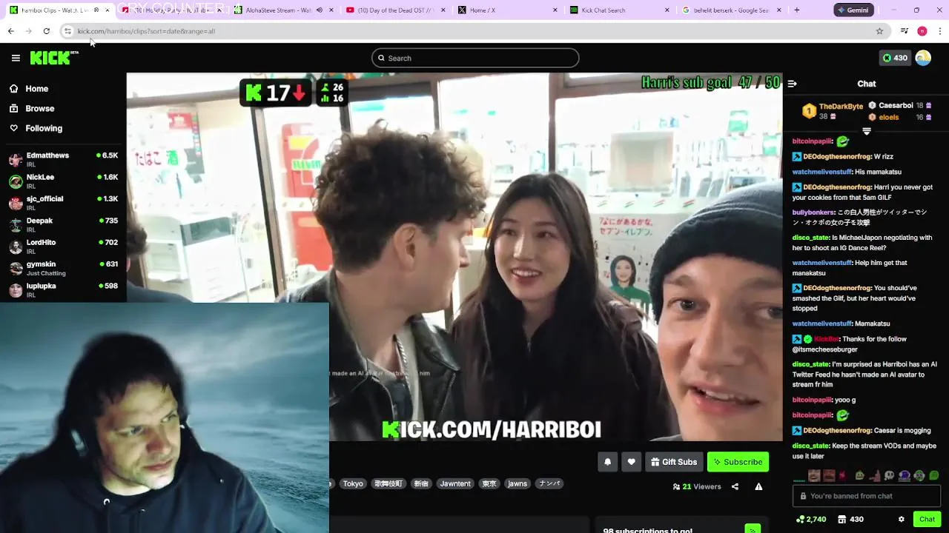The image size is (949, 533).
Task: Reload the page with the refresh icon
Action: pyautogui.click(x=46, y=31)
